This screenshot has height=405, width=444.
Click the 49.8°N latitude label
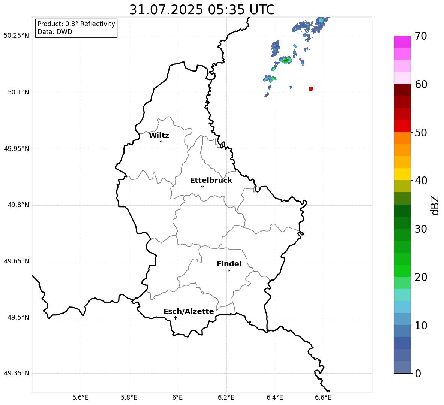[x=18, y=205]
